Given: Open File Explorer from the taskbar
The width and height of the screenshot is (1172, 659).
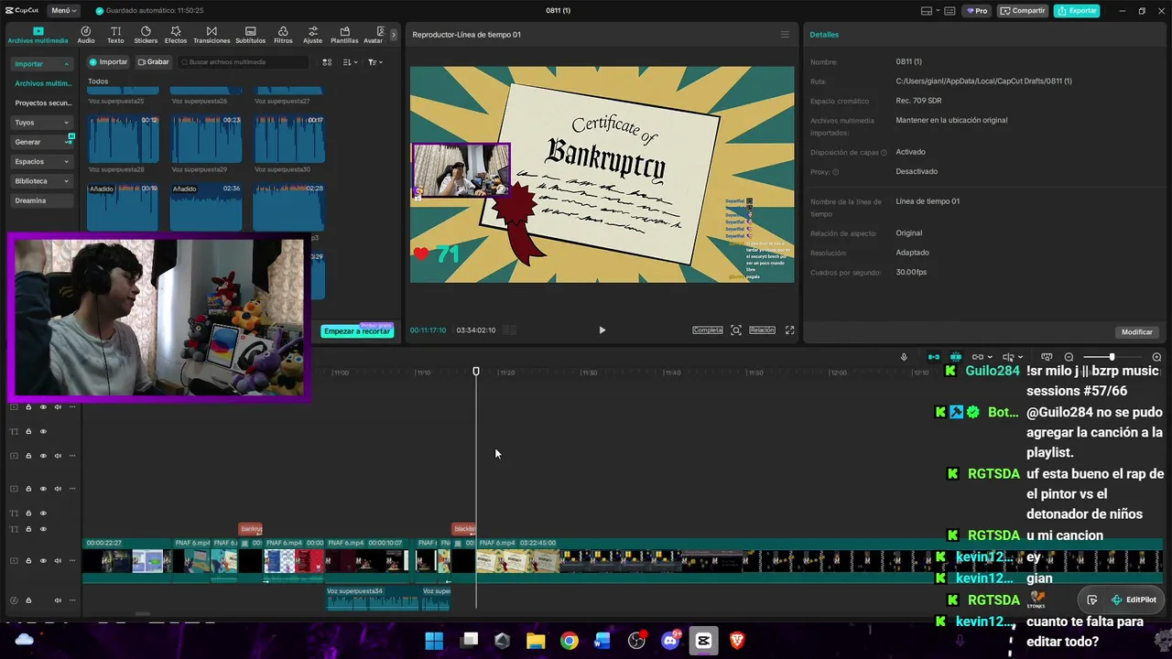Looking at the screenshot, I should point(536,641).
